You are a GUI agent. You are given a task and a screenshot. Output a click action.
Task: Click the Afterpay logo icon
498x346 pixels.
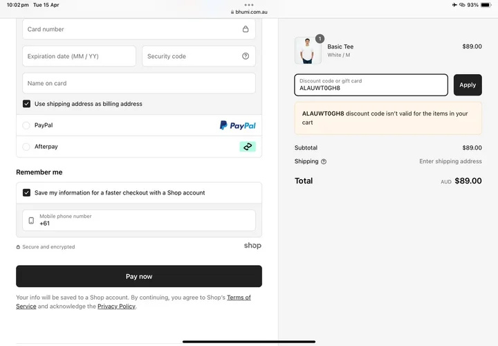click(247, 147)
